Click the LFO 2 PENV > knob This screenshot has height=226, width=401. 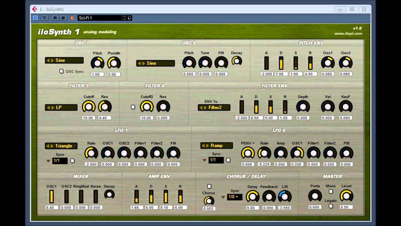coord(248,153)
